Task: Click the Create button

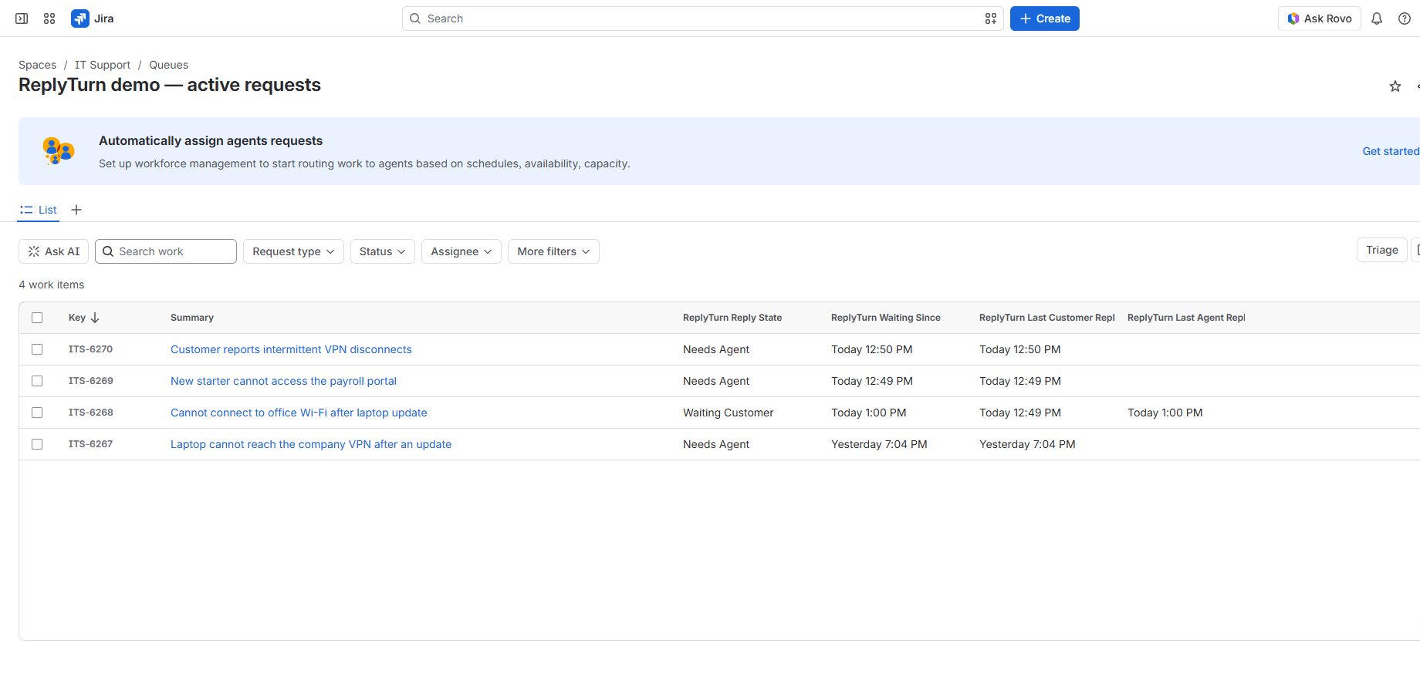Action: (x=1044, y=19)
